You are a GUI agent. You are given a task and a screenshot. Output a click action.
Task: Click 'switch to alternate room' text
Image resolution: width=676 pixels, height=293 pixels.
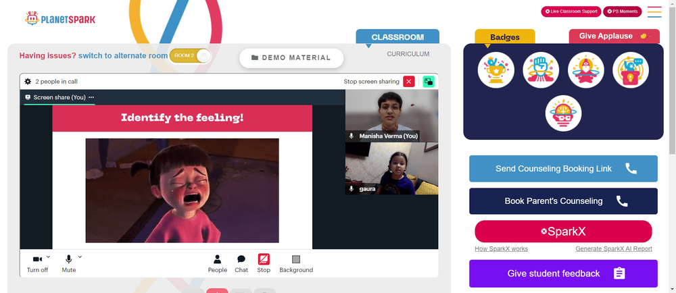pos(123,55)
